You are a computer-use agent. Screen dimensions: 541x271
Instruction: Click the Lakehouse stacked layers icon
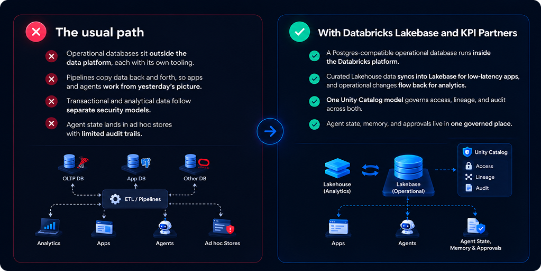[x=337, y=168]
